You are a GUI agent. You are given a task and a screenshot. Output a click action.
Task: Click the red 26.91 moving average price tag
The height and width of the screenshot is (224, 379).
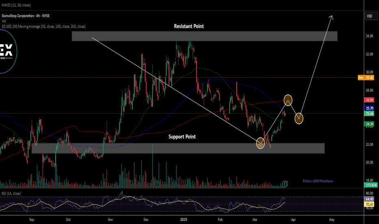point(369,100)
